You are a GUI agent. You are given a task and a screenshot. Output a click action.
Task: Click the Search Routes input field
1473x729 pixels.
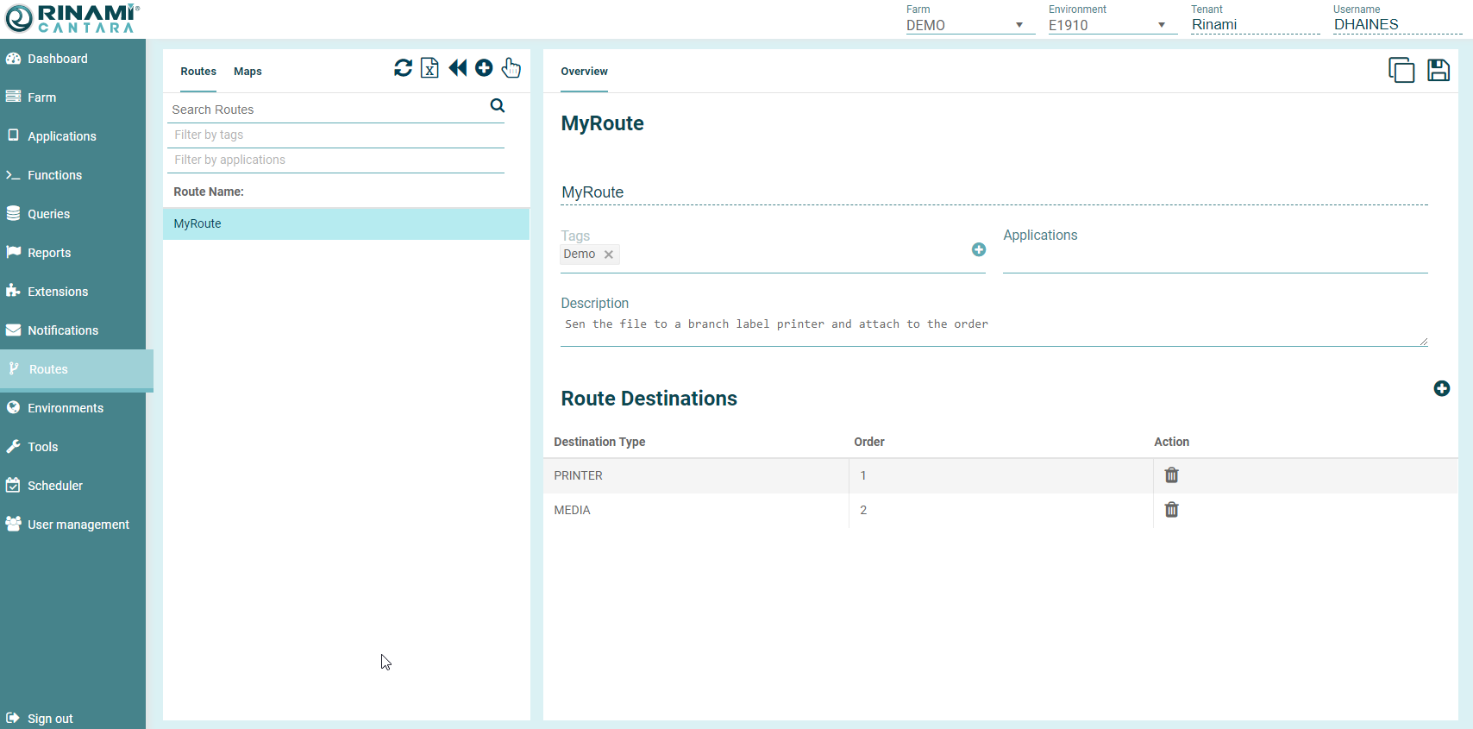point(328,110)
